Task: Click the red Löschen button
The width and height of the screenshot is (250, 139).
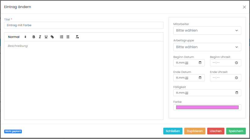Action: (x=216, y=131)
